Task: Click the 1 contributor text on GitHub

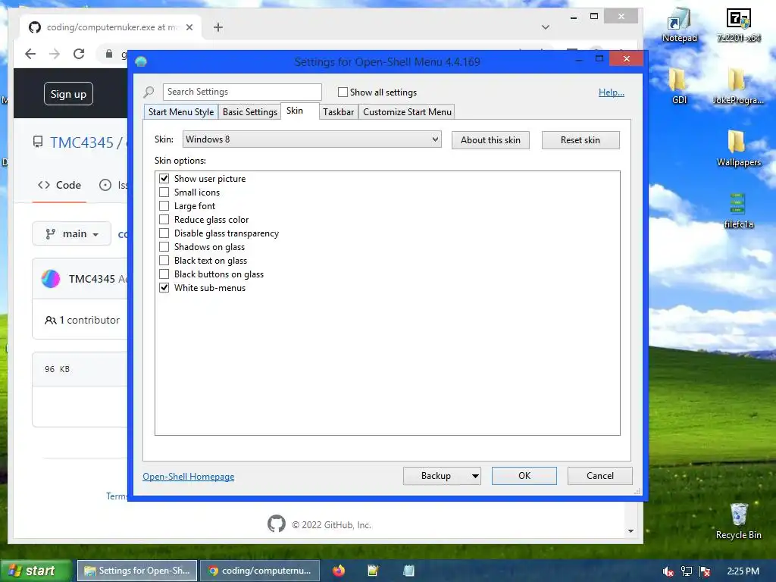Action: click(82, 321)
